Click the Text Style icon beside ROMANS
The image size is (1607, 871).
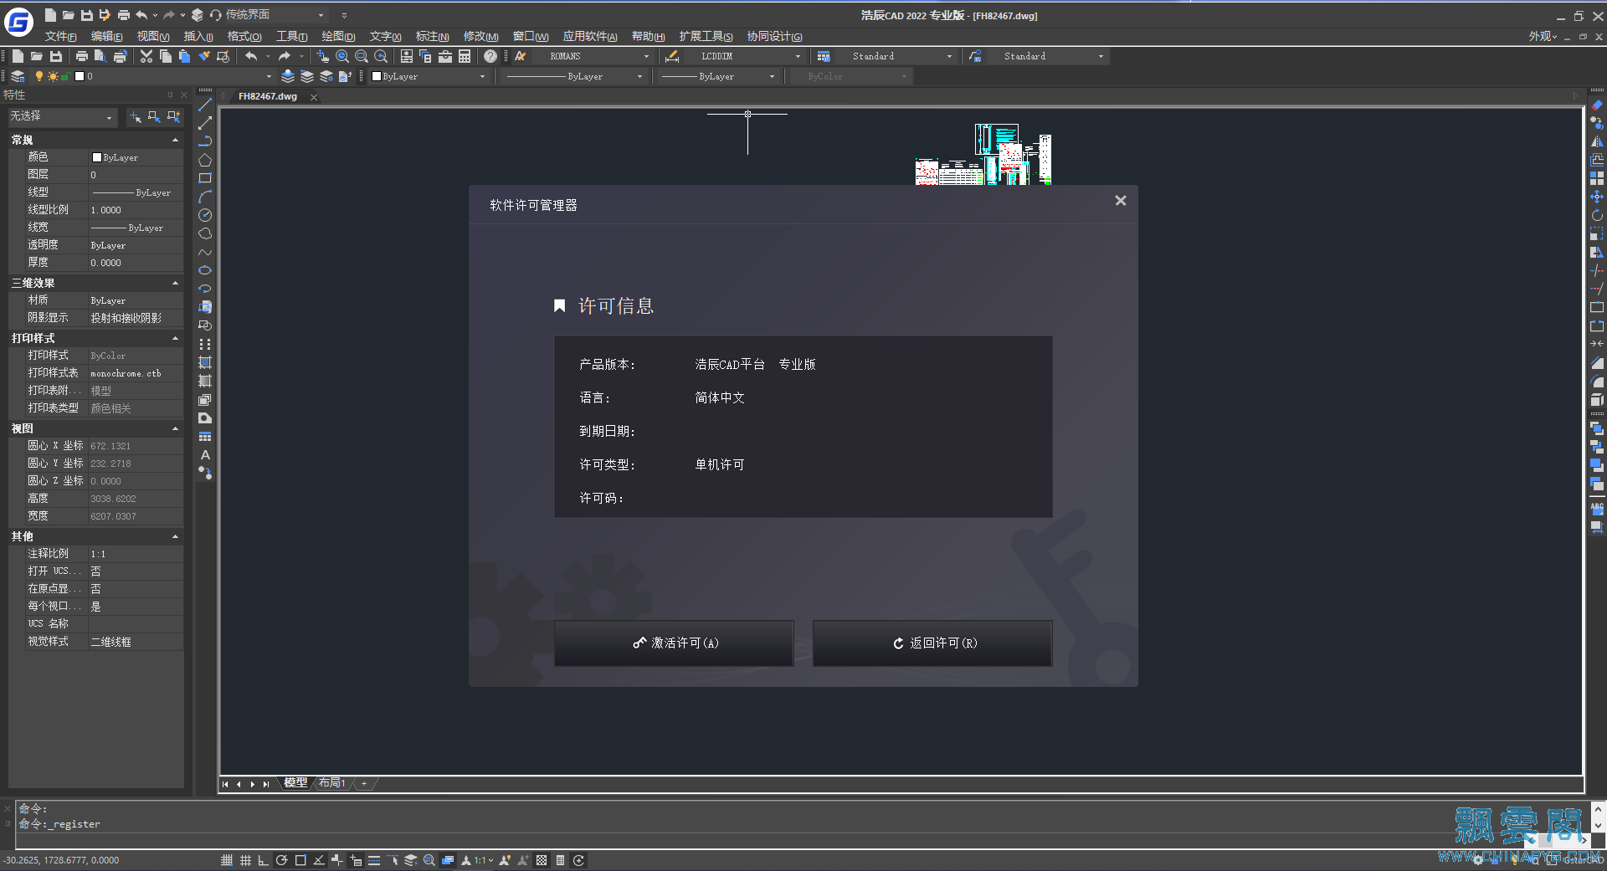(521, 56)
